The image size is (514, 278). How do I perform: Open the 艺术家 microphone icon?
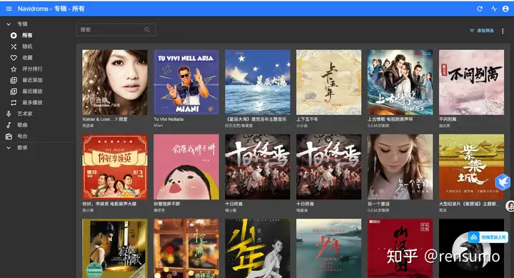click(9, 114)
